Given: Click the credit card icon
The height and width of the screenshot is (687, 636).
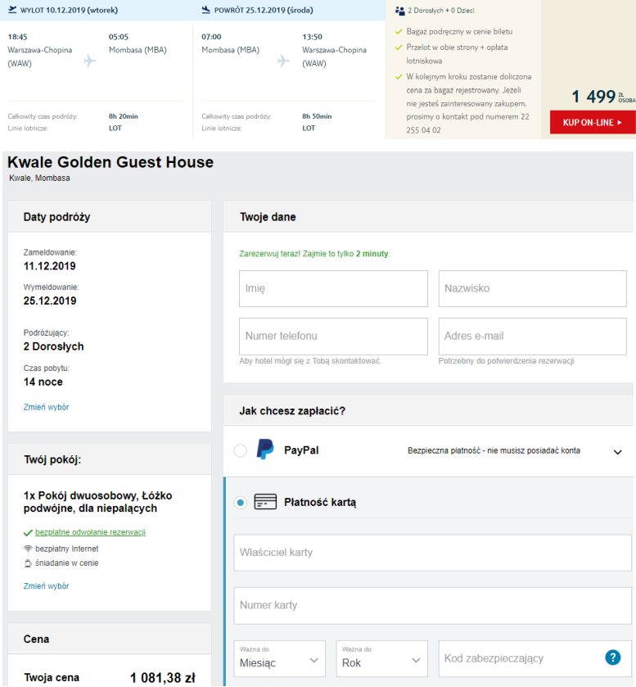Looking at the screenshot, I should coord(264,502).
